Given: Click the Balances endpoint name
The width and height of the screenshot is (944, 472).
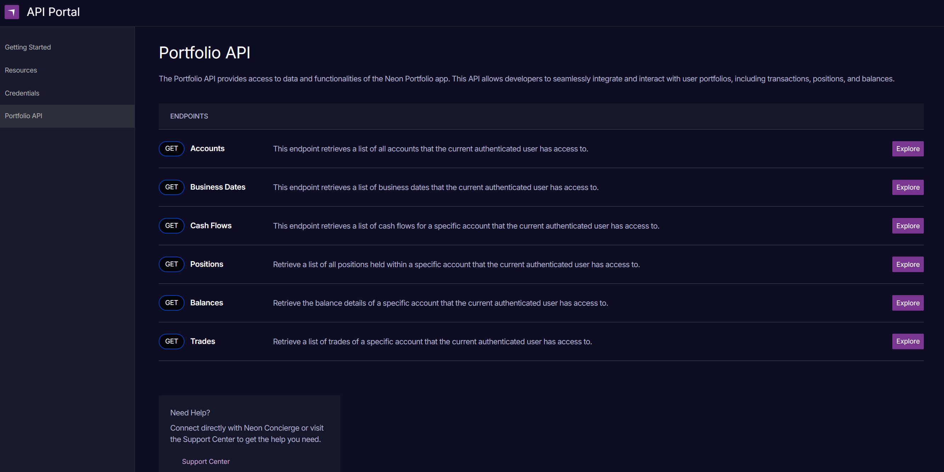Looking at the screenshot, I should (207, 303).
